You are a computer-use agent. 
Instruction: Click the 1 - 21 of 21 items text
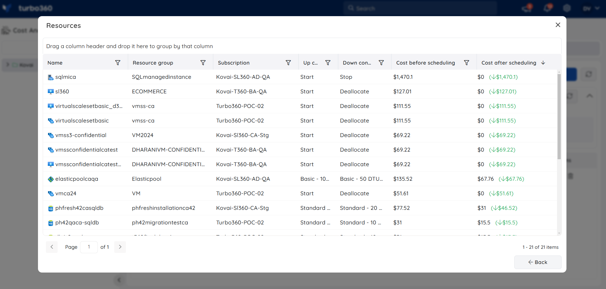(540, 247)
